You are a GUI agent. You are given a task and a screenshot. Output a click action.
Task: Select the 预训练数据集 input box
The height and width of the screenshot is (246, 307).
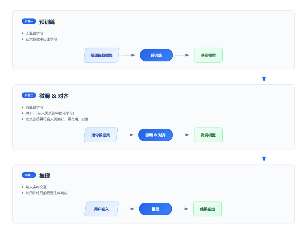[101, 55]
